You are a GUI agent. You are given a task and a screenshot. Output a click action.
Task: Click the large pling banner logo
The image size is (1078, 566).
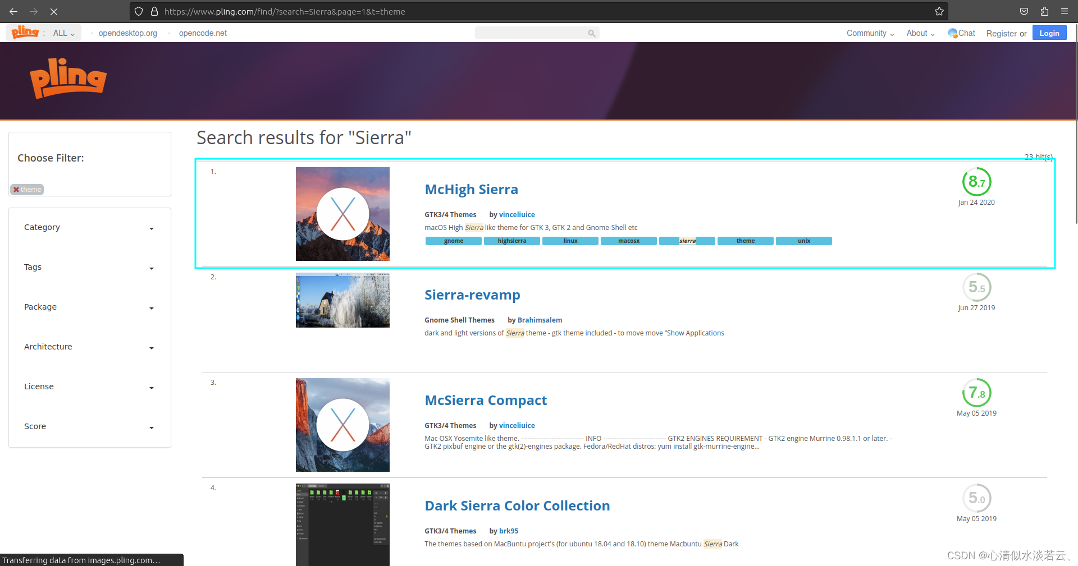pos(68,79)
